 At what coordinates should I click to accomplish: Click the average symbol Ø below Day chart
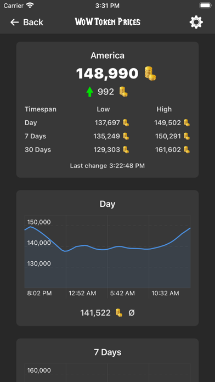coord(132,312)
